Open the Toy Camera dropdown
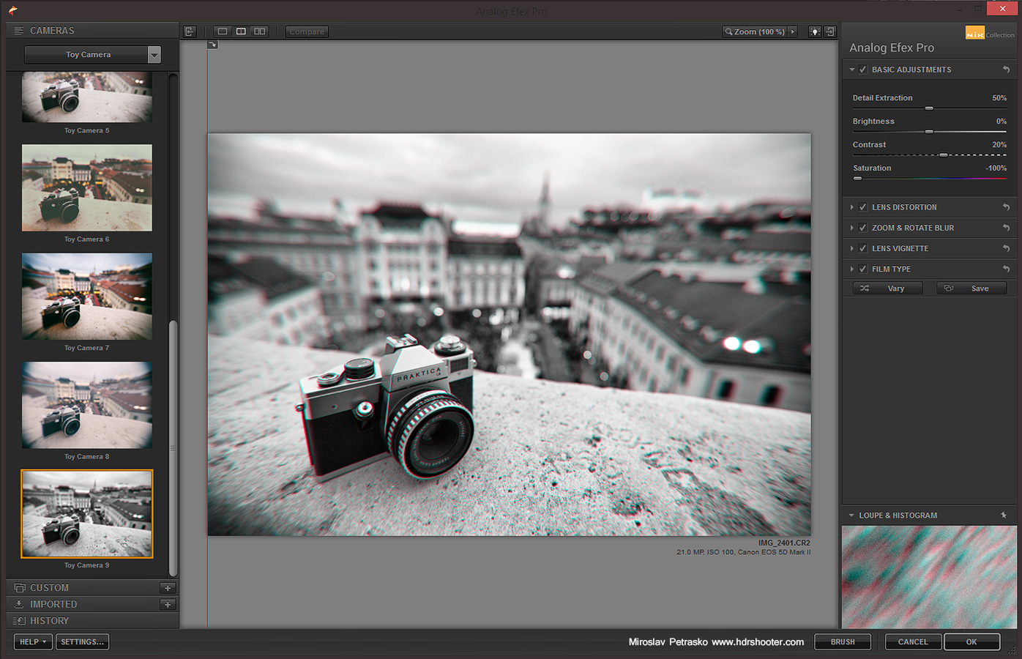The height and width of the screenshot is (659, 1022). pyautogui.click(x=154, y=55)
